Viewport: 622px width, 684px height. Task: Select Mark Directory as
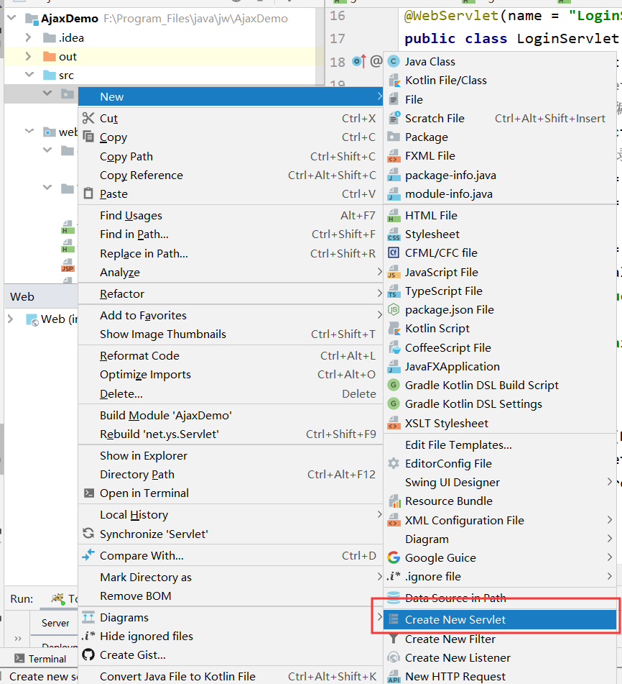click(x=231, y=577)
